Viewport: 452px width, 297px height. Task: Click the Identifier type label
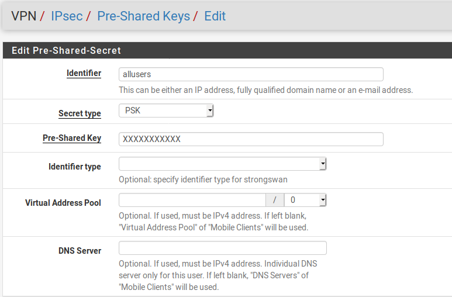75,167
